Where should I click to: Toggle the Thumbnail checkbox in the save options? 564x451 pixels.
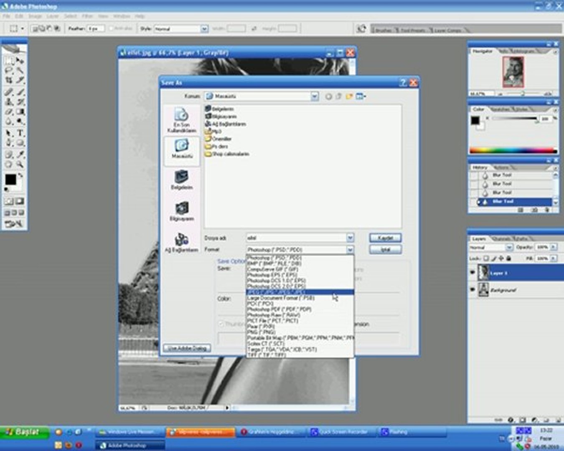[221, 324]
